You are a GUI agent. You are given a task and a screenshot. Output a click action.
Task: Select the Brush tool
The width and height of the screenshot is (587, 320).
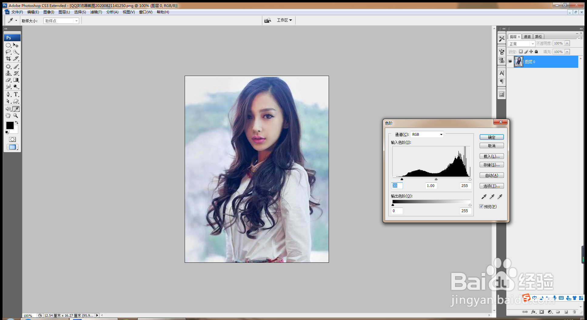16,66
